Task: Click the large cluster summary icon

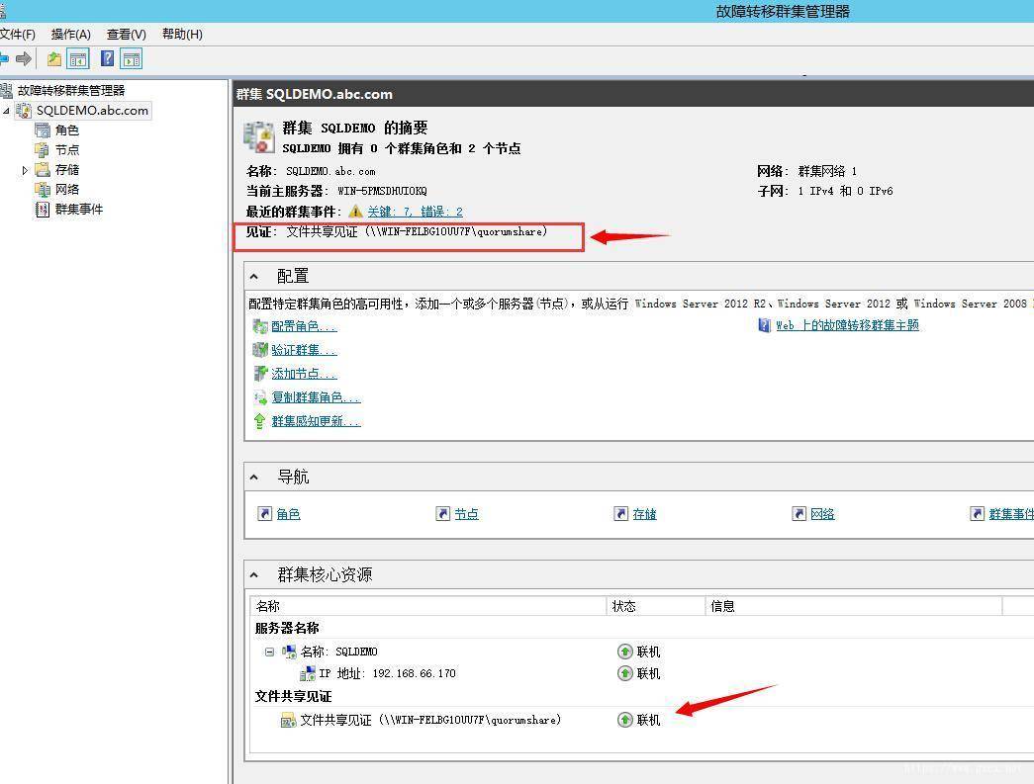Action: coord(259,137)
